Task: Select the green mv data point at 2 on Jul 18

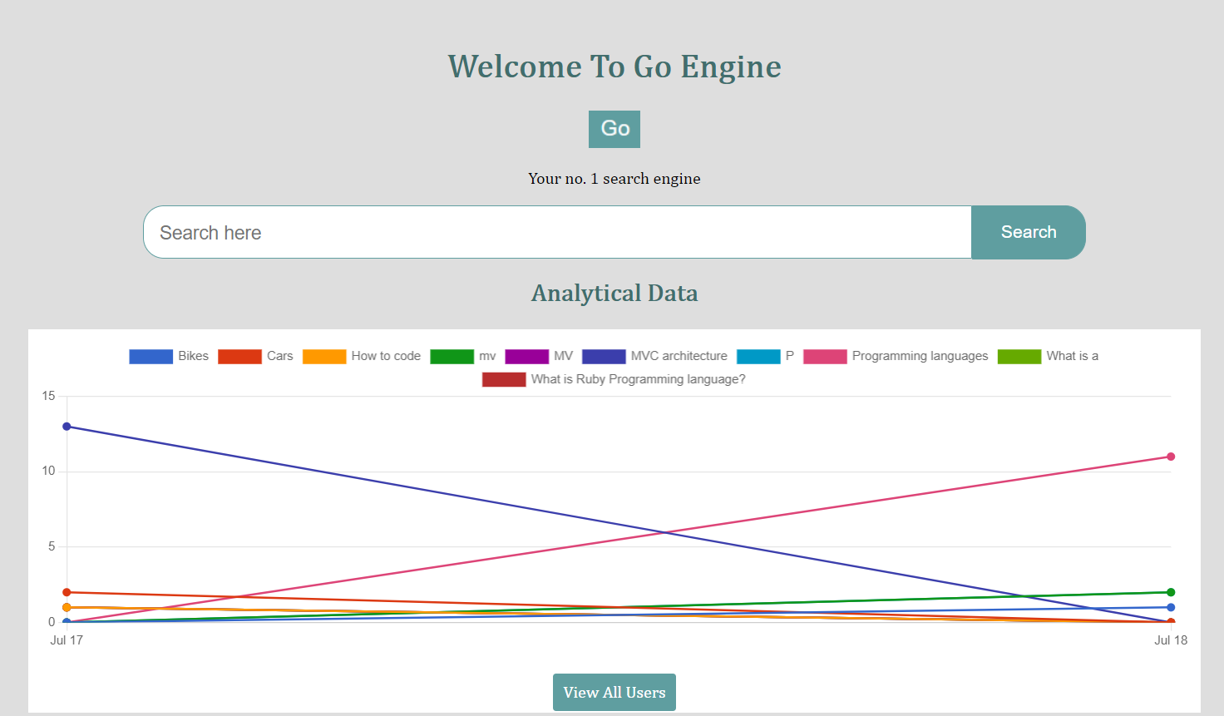Action: click(x=1171, y=592)
